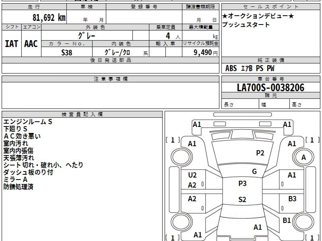This screenshot has width=322, height=241.
Task: Click the 内装色 header
Action: (121, 44)
